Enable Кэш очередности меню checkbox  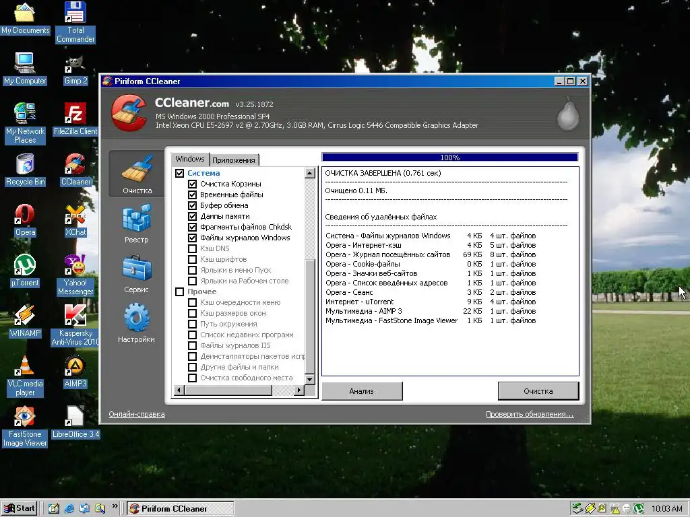pyautogui.click(x=192, y=302)
